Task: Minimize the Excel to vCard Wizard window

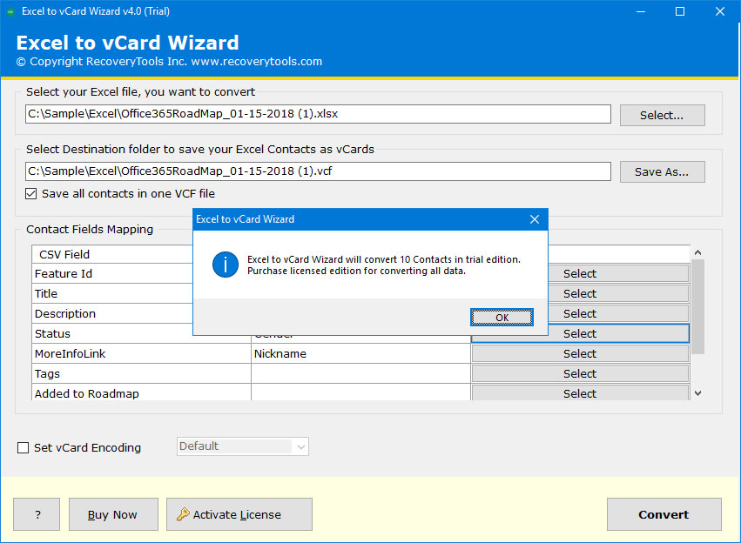Action: [x=641, y=11]
